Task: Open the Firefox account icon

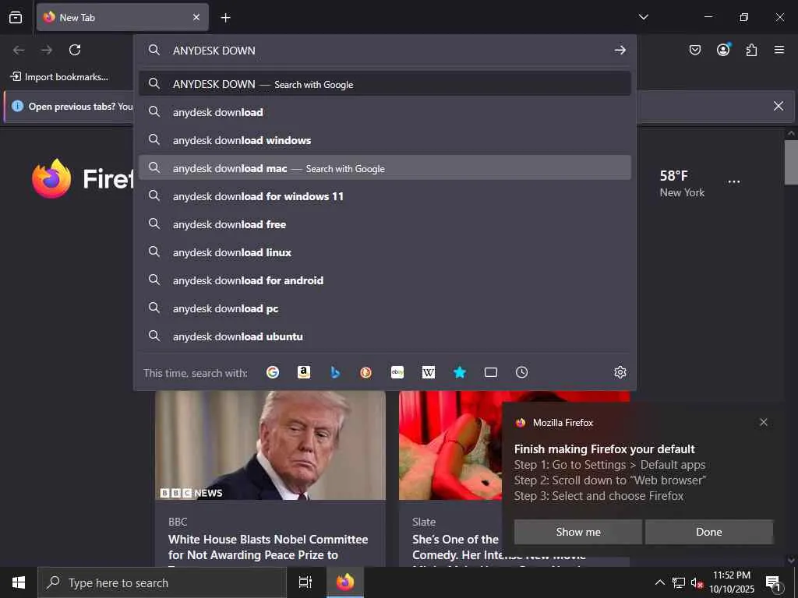Action: tap(723, 49)
